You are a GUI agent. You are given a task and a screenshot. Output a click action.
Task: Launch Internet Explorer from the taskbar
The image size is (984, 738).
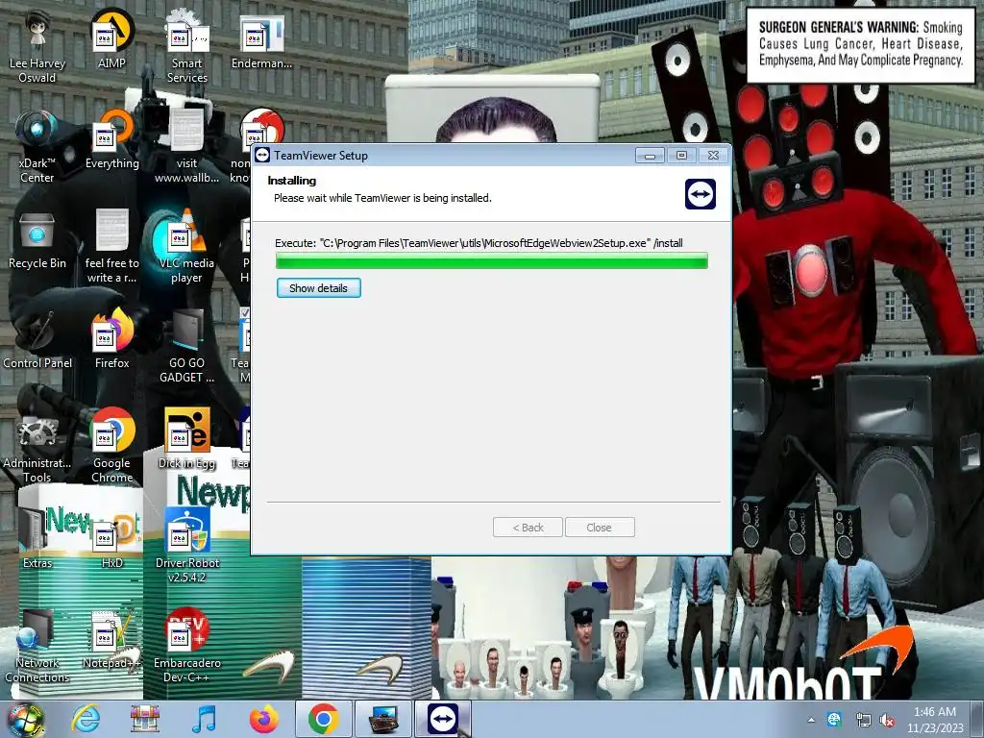coord(86,719)
